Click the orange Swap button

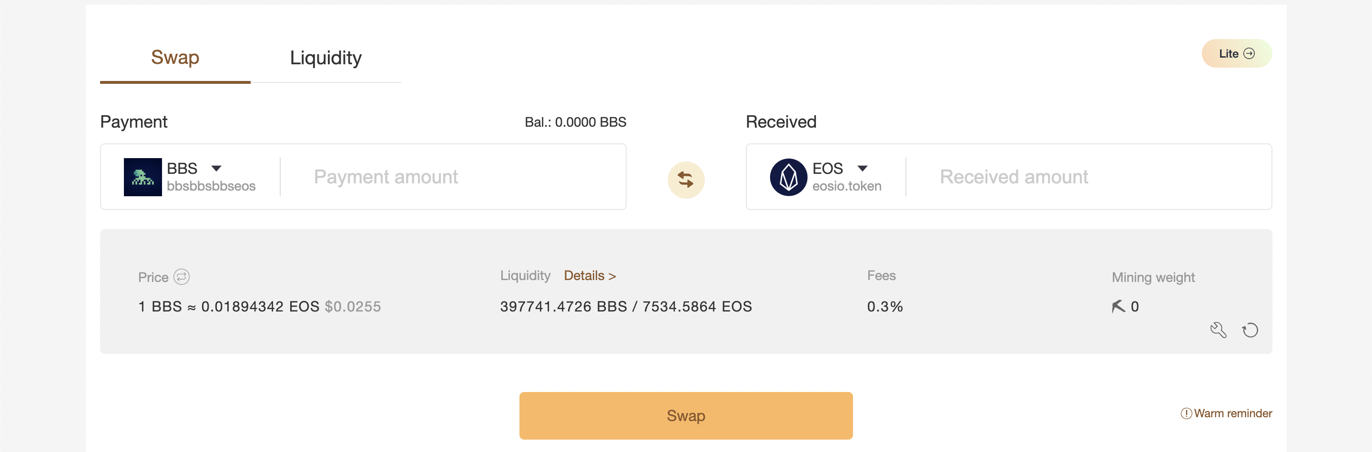coord(686,416)
